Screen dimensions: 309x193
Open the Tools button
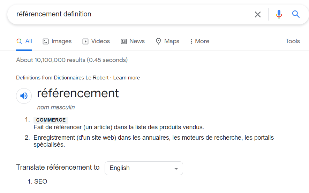293,41
